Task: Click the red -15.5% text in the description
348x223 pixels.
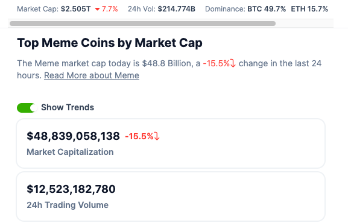Action: [x=217, y=63]
